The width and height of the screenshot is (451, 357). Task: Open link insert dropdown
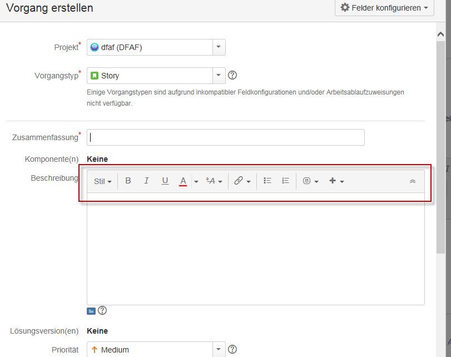click(x=242, y=181)
